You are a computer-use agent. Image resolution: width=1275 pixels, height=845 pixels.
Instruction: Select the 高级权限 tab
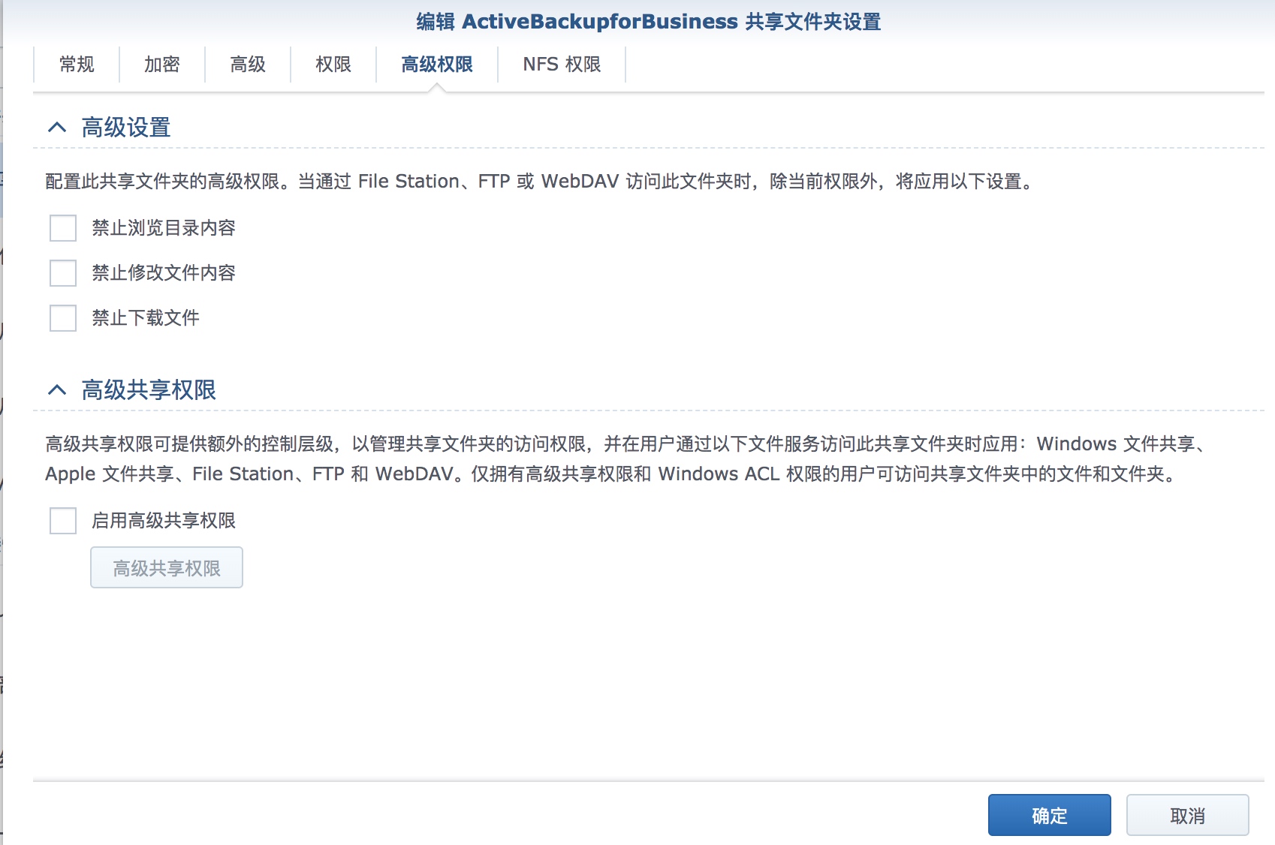click(x=437, y=65)
